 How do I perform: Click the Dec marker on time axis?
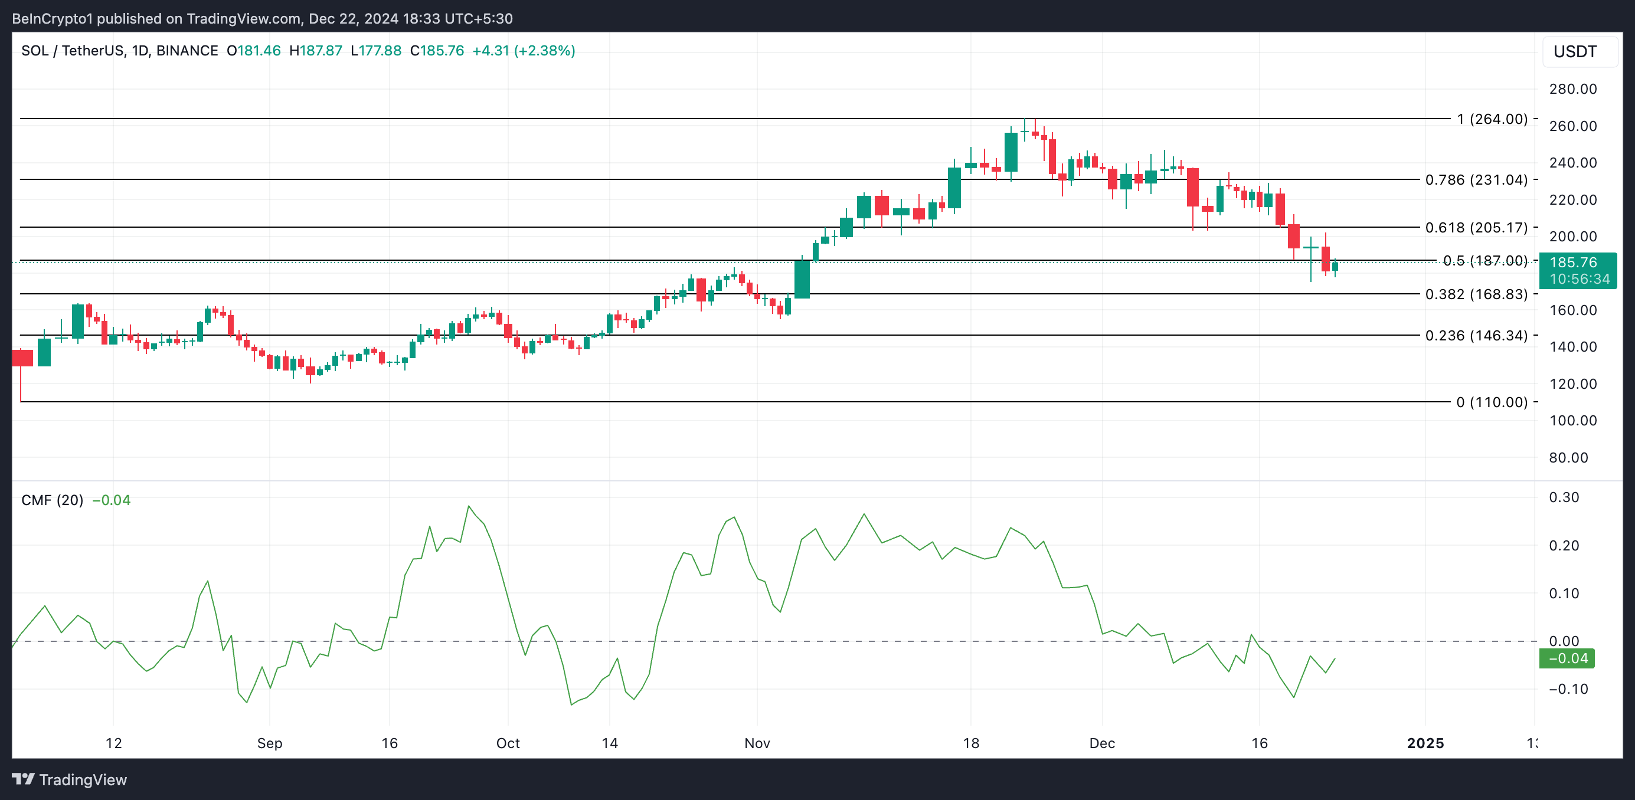[x=1102, y=743]
